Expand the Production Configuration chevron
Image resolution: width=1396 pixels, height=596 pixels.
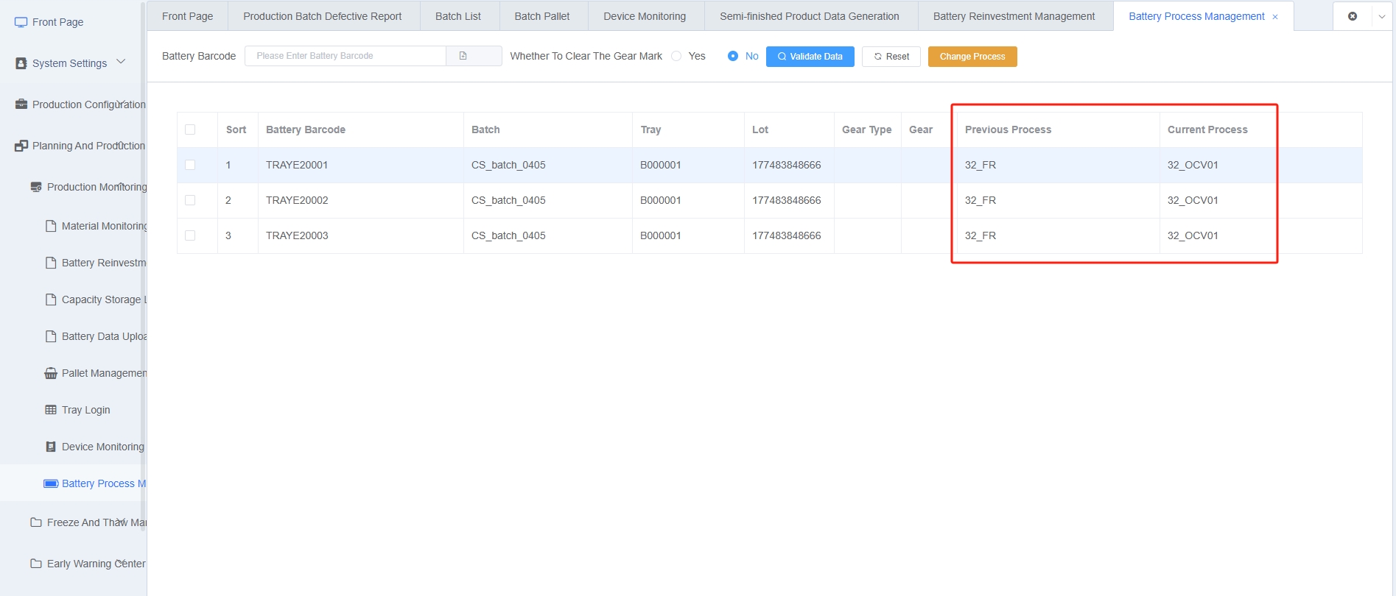[121, 103]
